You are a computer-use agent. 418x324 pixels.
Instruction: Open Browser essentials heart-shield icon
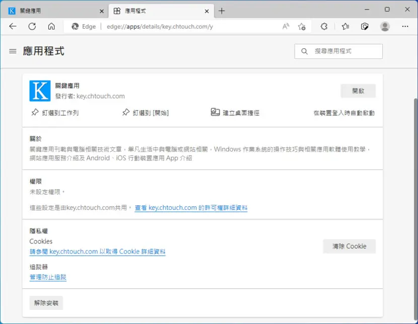point(365,26)
